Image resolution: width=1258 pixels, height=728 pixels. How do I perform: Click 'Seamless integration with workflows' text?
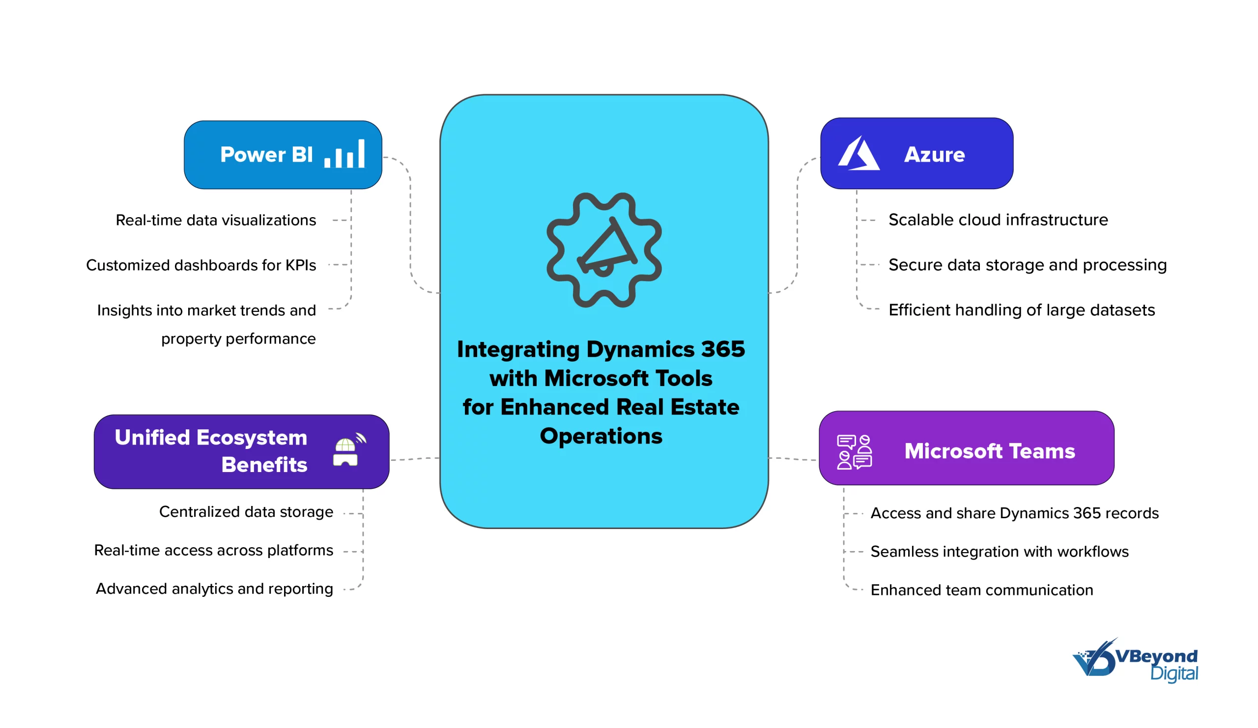pyautogui.click(x=1000, y=551)
